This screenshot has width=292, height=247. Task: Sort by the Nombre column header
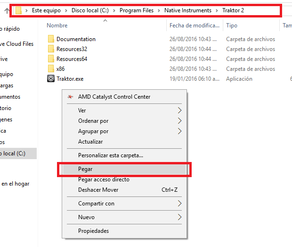click(57, 26)
